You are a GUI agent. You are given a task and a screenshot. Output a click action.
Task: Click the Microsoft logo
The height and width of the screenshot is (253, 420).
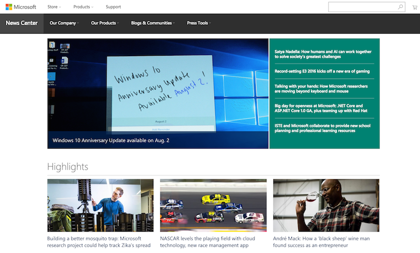tap(21, 7)
